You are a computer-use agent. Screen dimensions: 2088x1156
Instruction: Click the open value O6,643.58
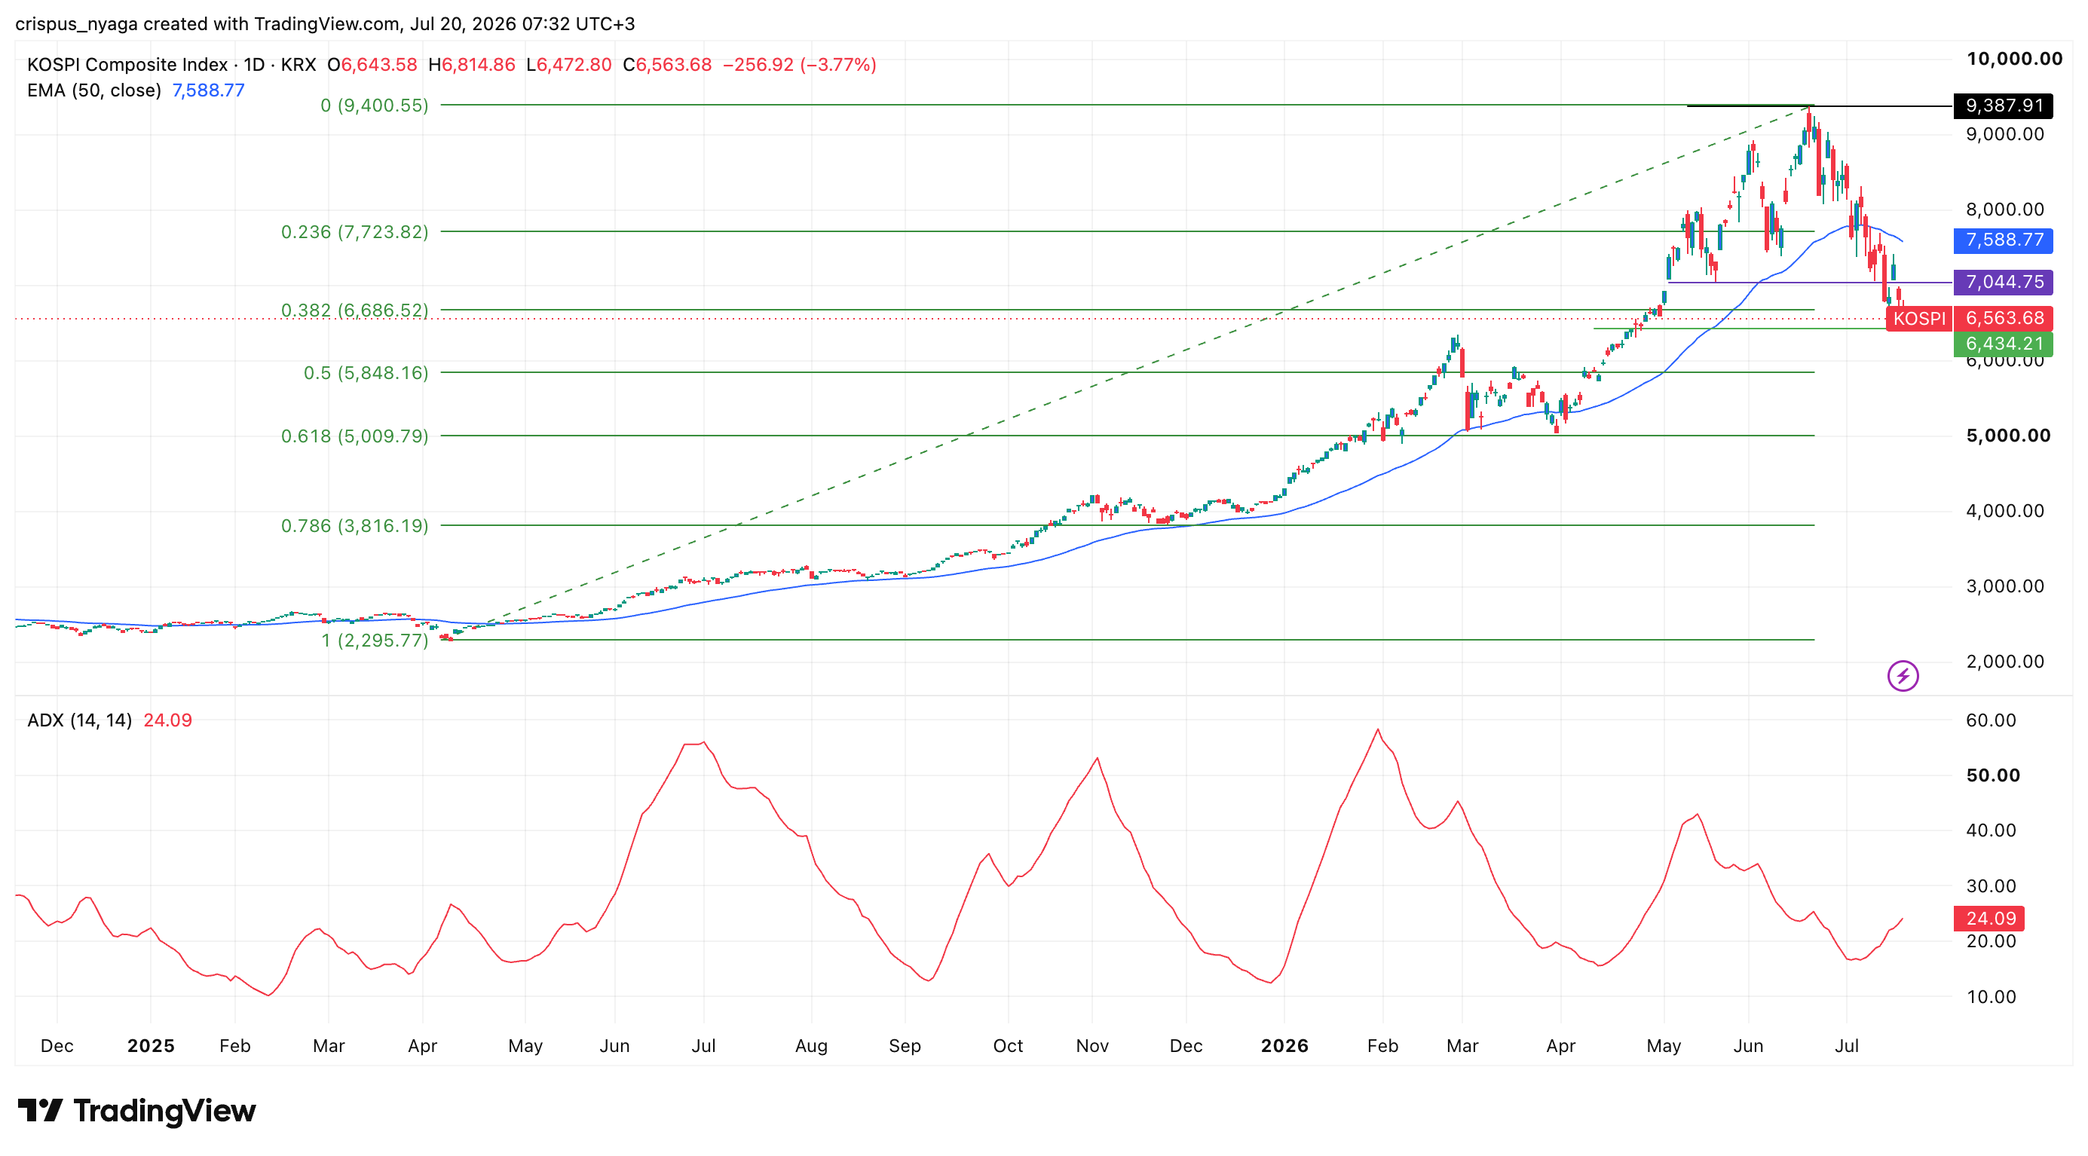(372, 65)
